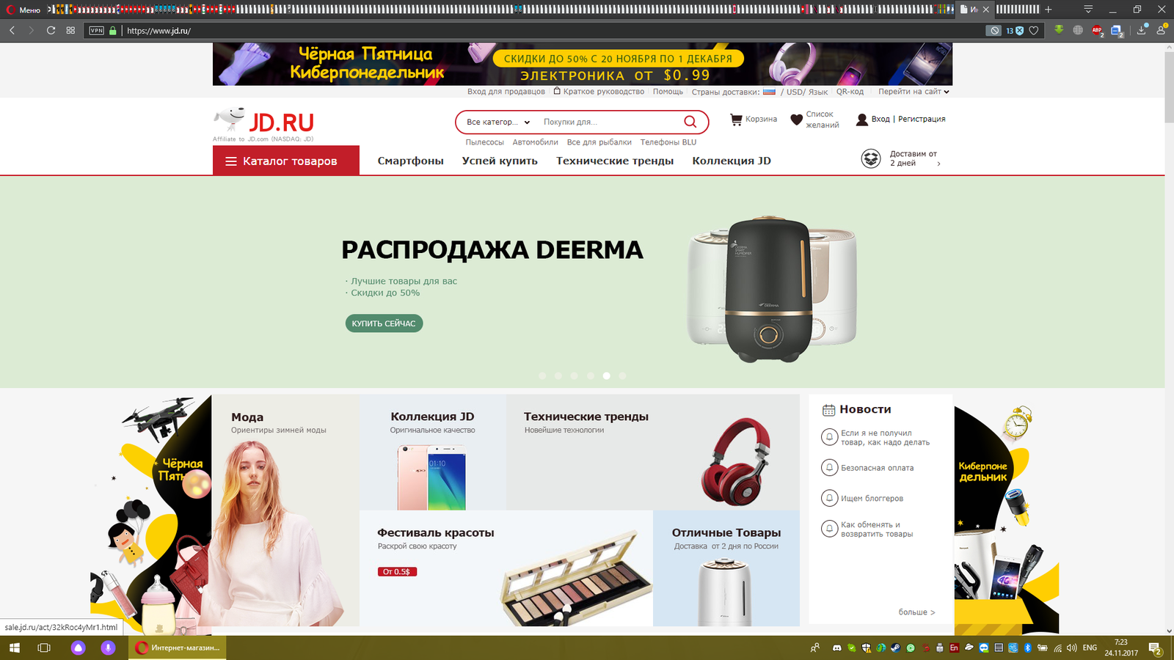The height and width of the screenshot is (660, 1174).
Task: Click the search magnifier icon
Action: click(x=690, y=122)
